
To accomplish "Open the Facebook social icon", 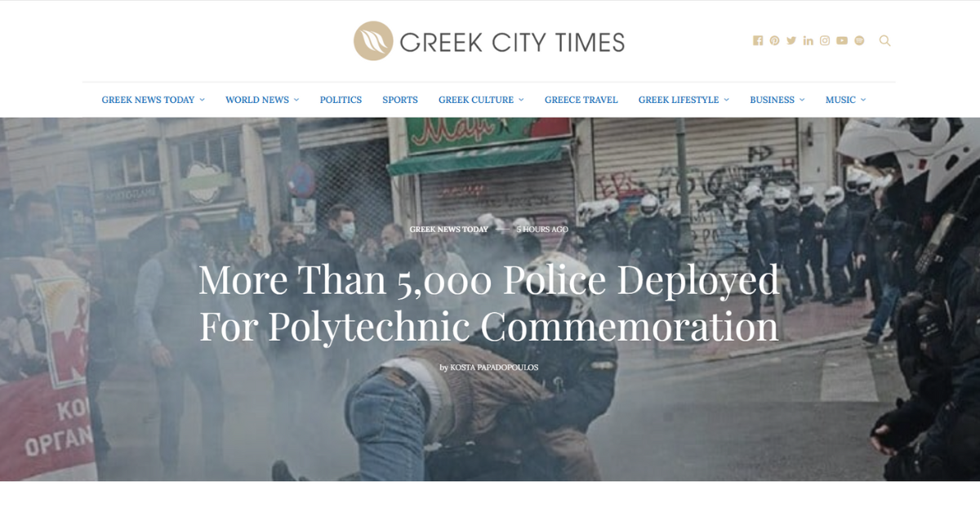I will pyautogui.click(x=758, y=41).
